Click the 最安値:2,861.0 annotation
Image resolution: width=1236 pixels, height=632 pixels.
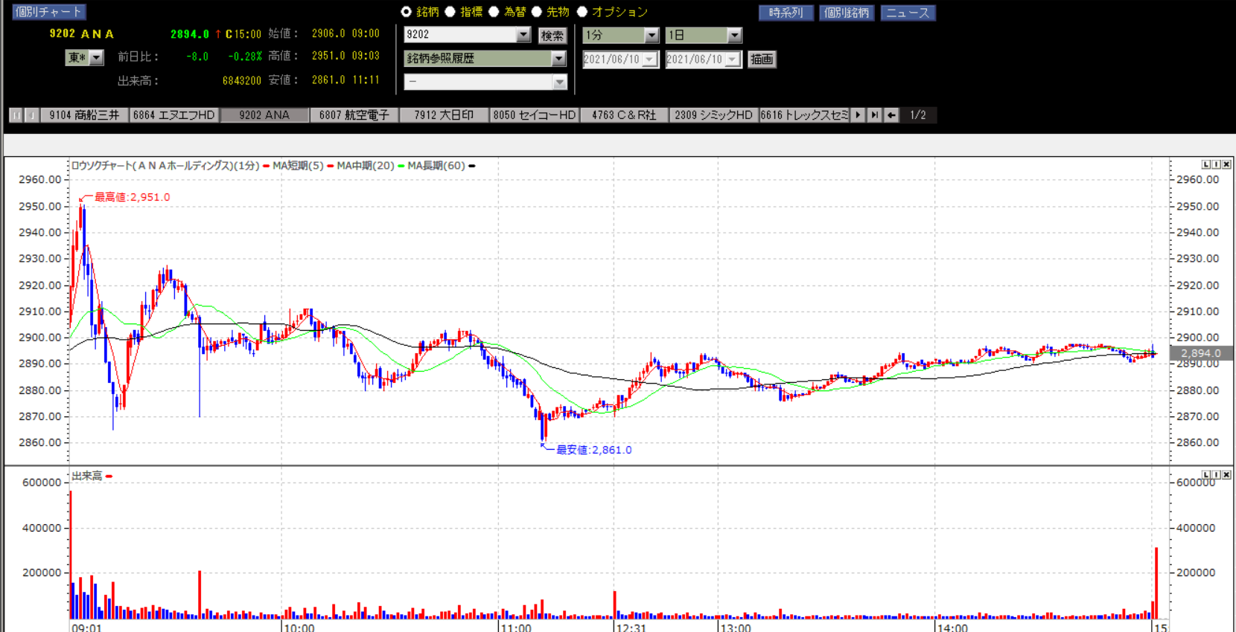click(x=594, y=450)
